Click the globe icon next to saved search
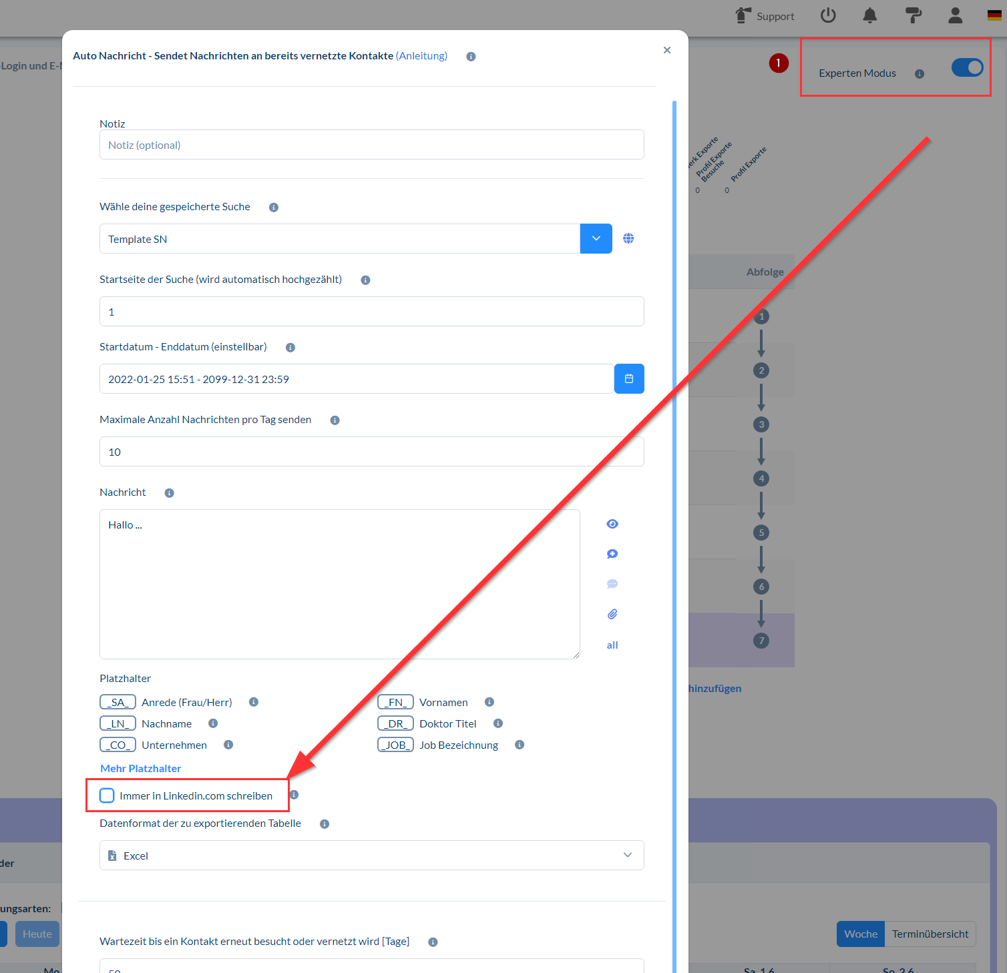This screenshot has height=973, width=1007. click(x=628, y=238)
